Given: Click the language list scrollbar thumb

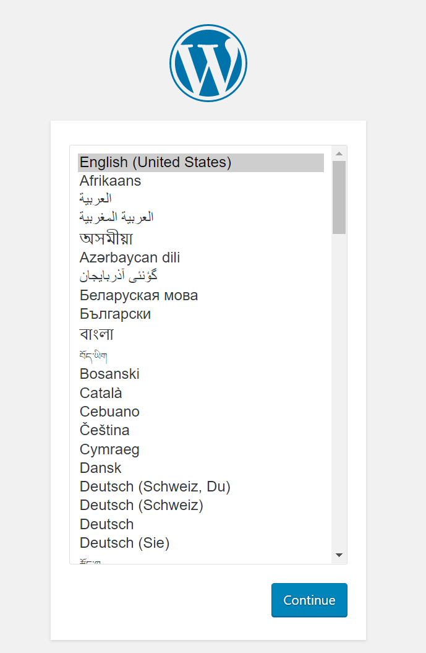Looking at the screenshot, I should pyautogui.click(x=339, y=197).
